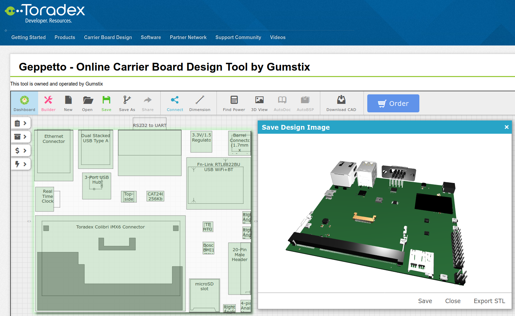Open the parts bin sidebar icon

20,137
